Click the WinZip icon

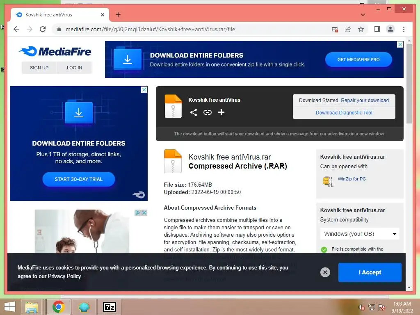pyautogui.click(x=328, y=181)
